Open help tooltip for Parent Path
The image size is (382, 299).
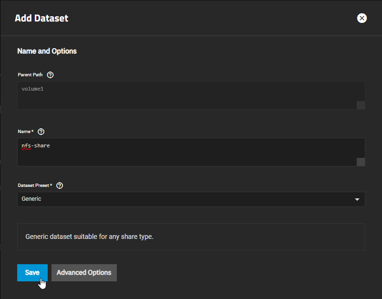tap(51, 75)
